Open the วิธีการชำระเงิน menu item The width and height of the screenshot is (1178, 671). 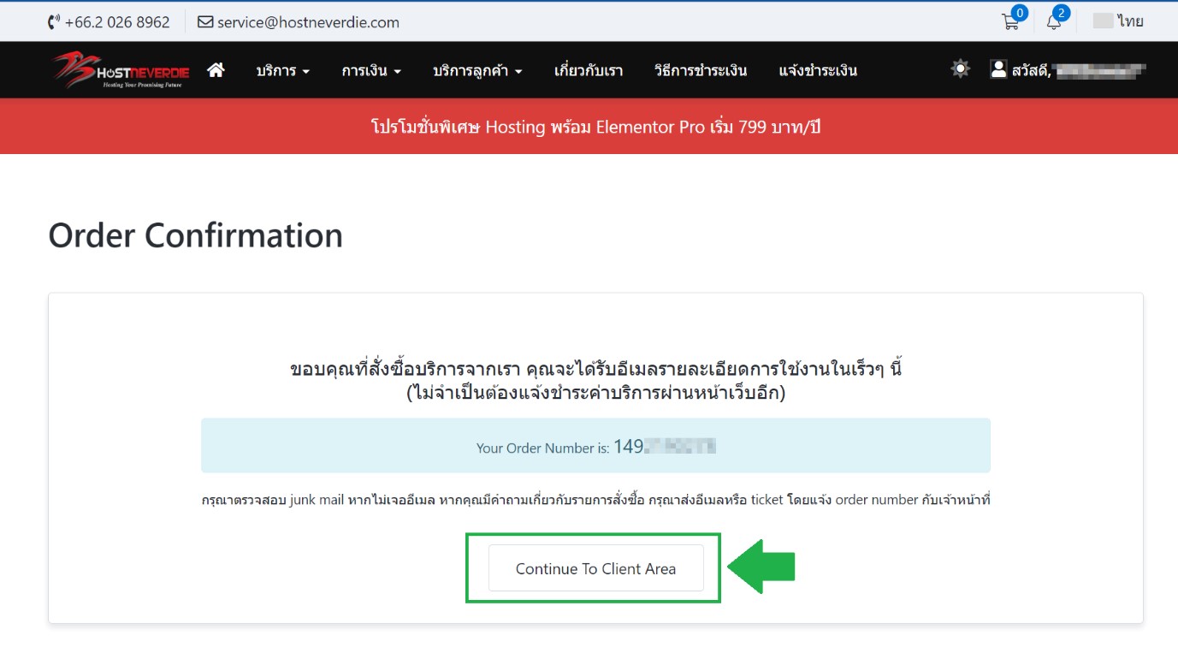coord(701,71)
